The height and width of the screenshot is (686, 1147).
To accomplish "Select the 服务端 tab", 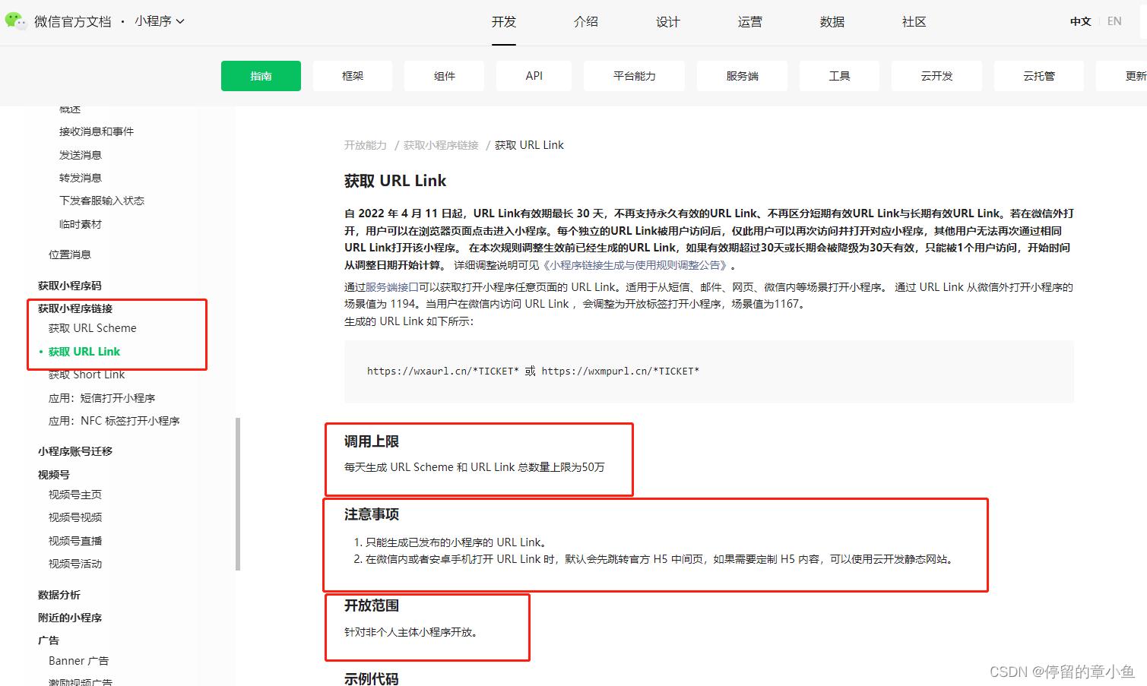I will pos(743,76).
